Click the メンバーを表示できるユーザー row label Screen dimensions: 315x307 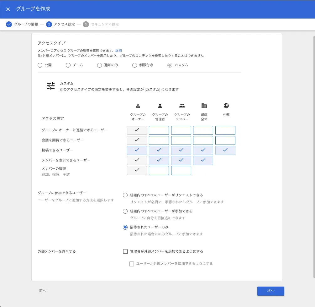point(66,160)
